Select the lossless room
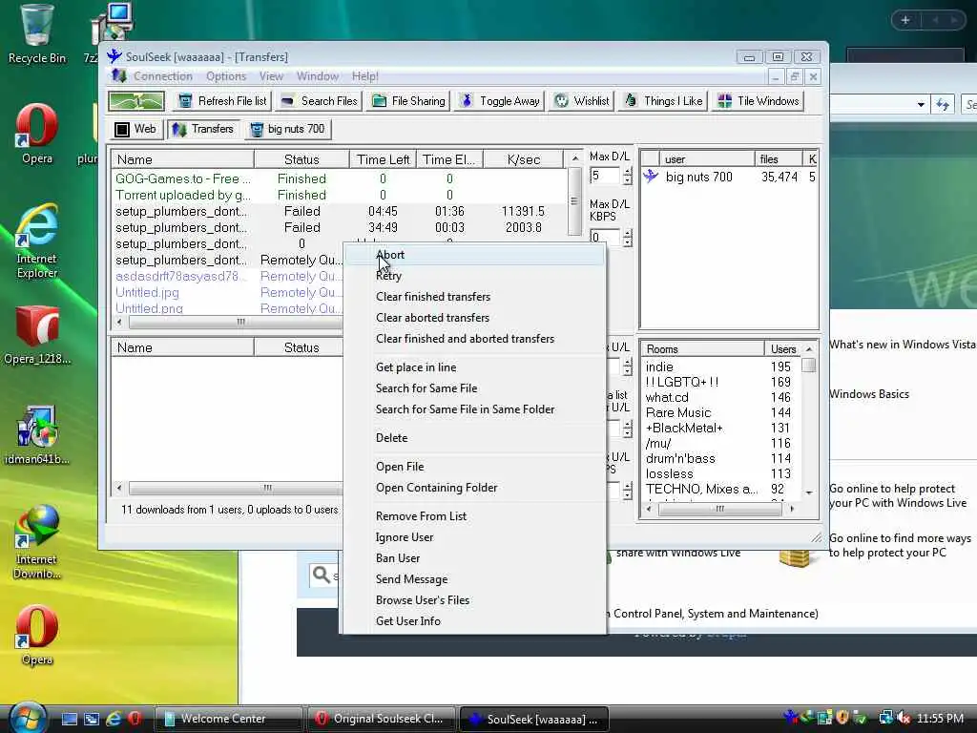Image resolution: width=977 pixels, height=733 pixels. point(721,473)
